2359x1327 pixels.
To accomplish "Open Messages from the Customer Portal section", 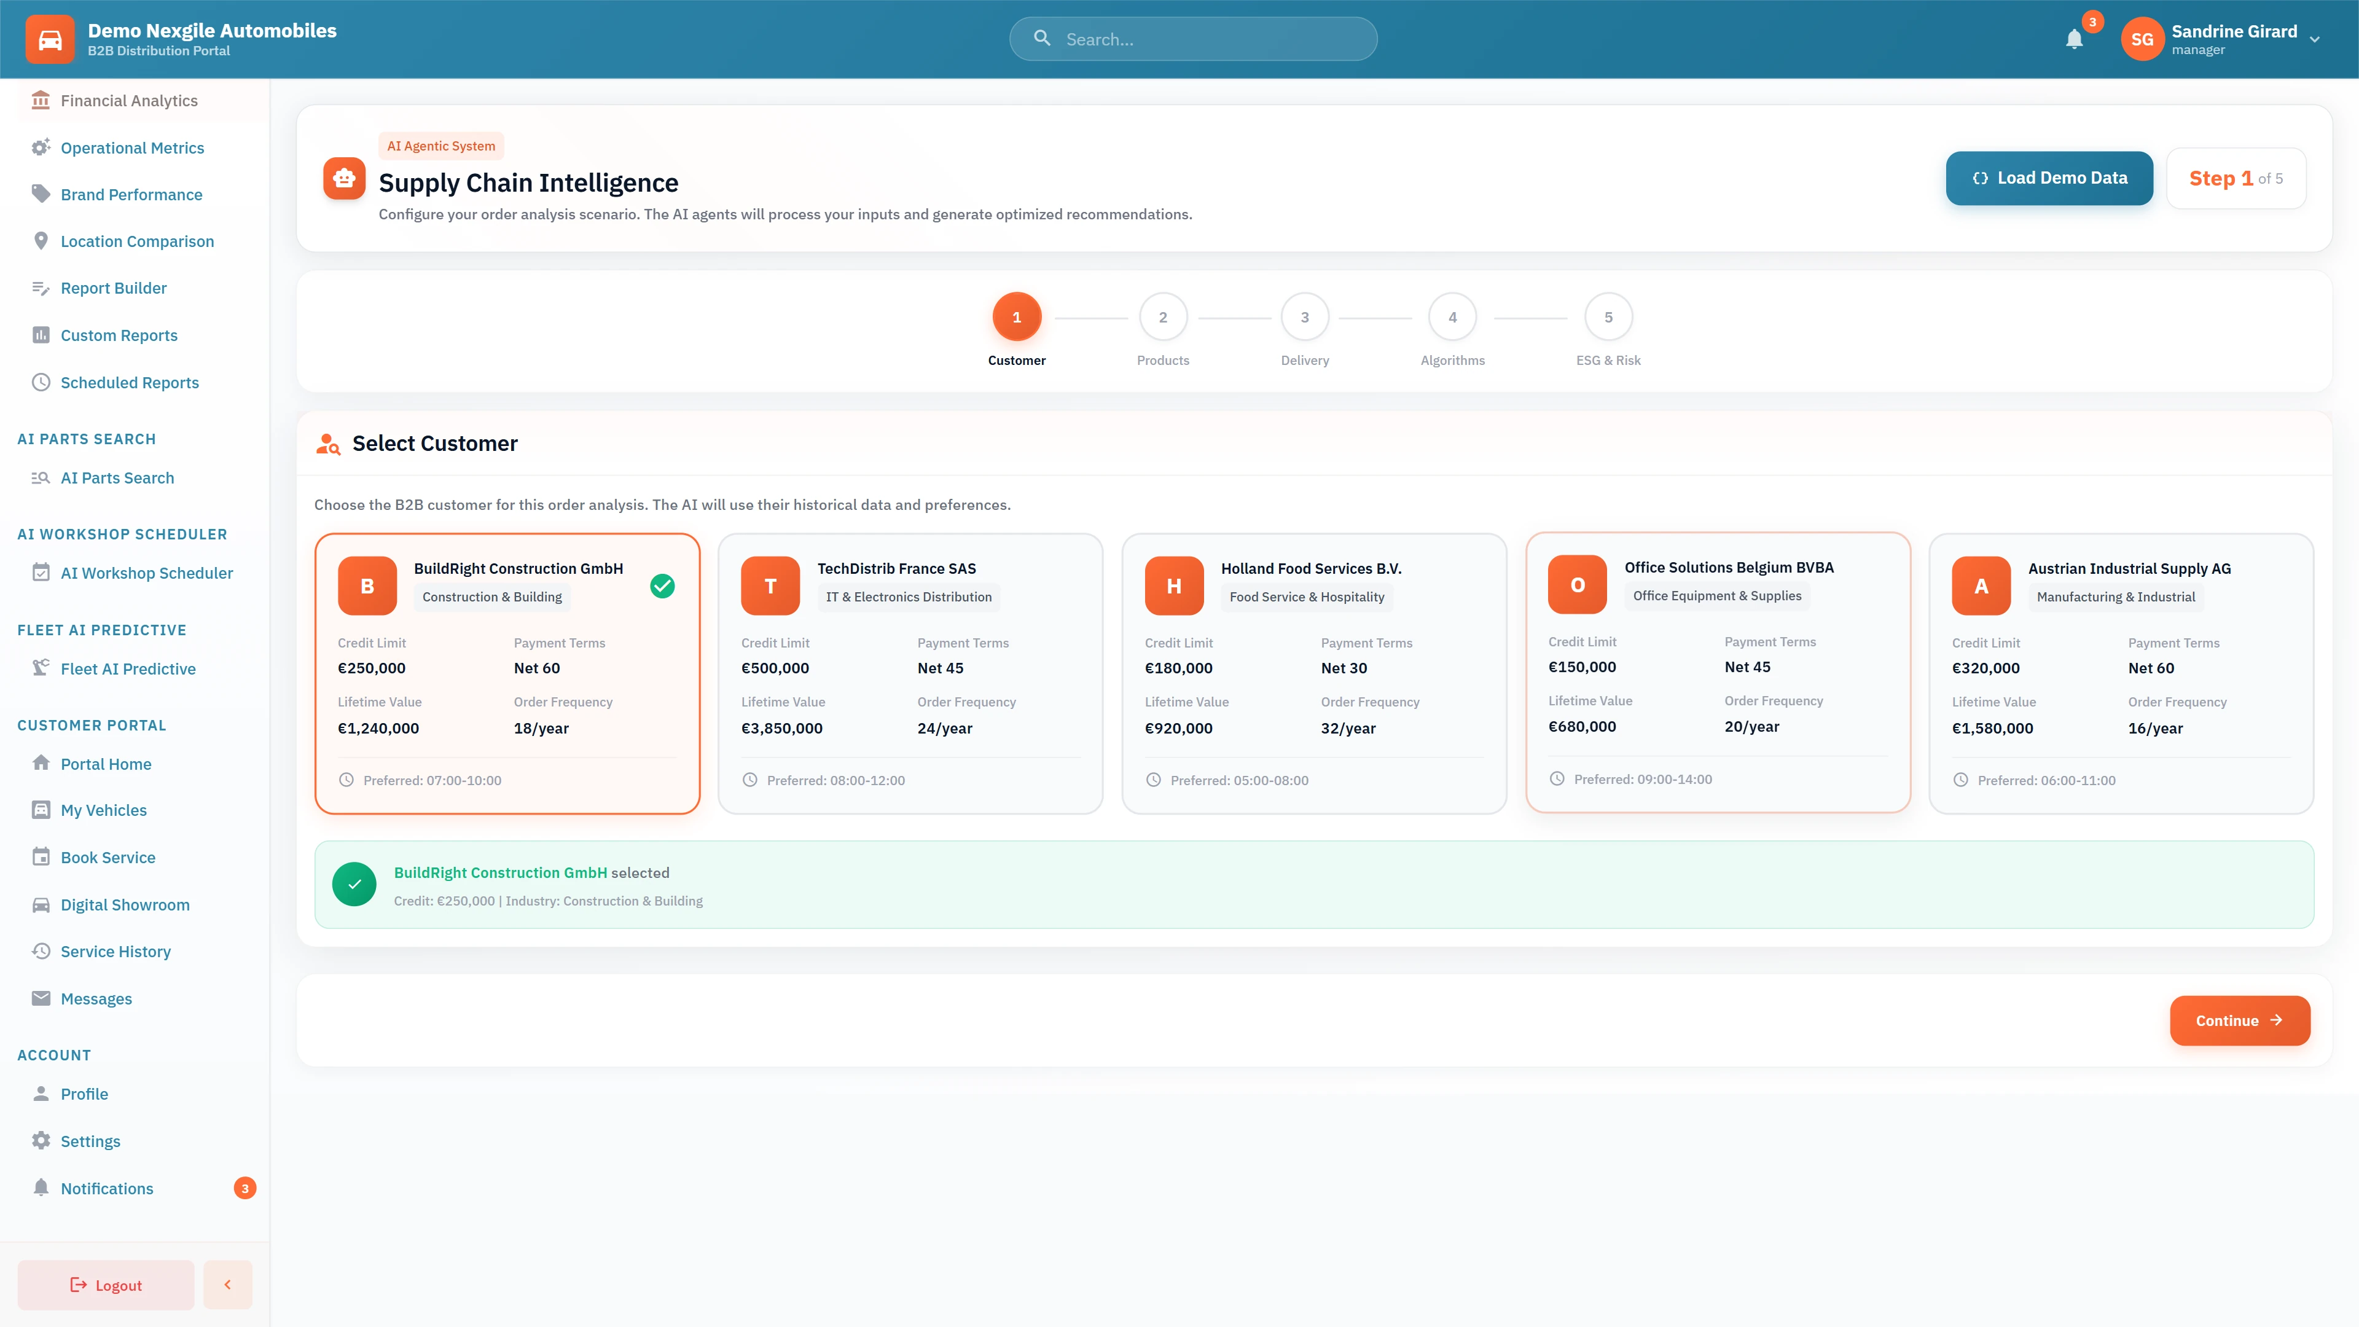I will (x=96, y=998).
